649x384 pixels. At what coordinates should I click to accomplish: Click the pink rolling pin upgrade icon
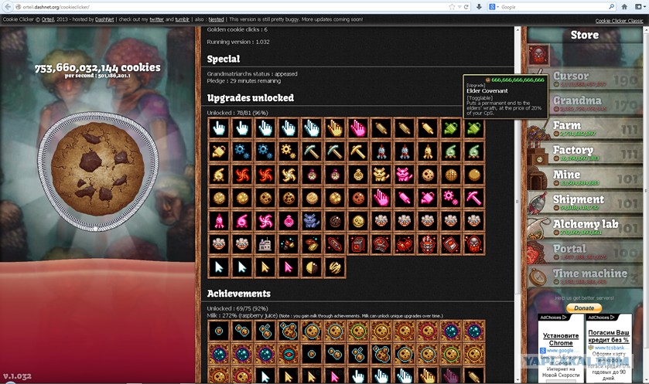[x=405, y=198]
